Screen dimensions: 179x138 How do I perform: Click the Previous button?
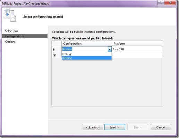click(93, 127)
